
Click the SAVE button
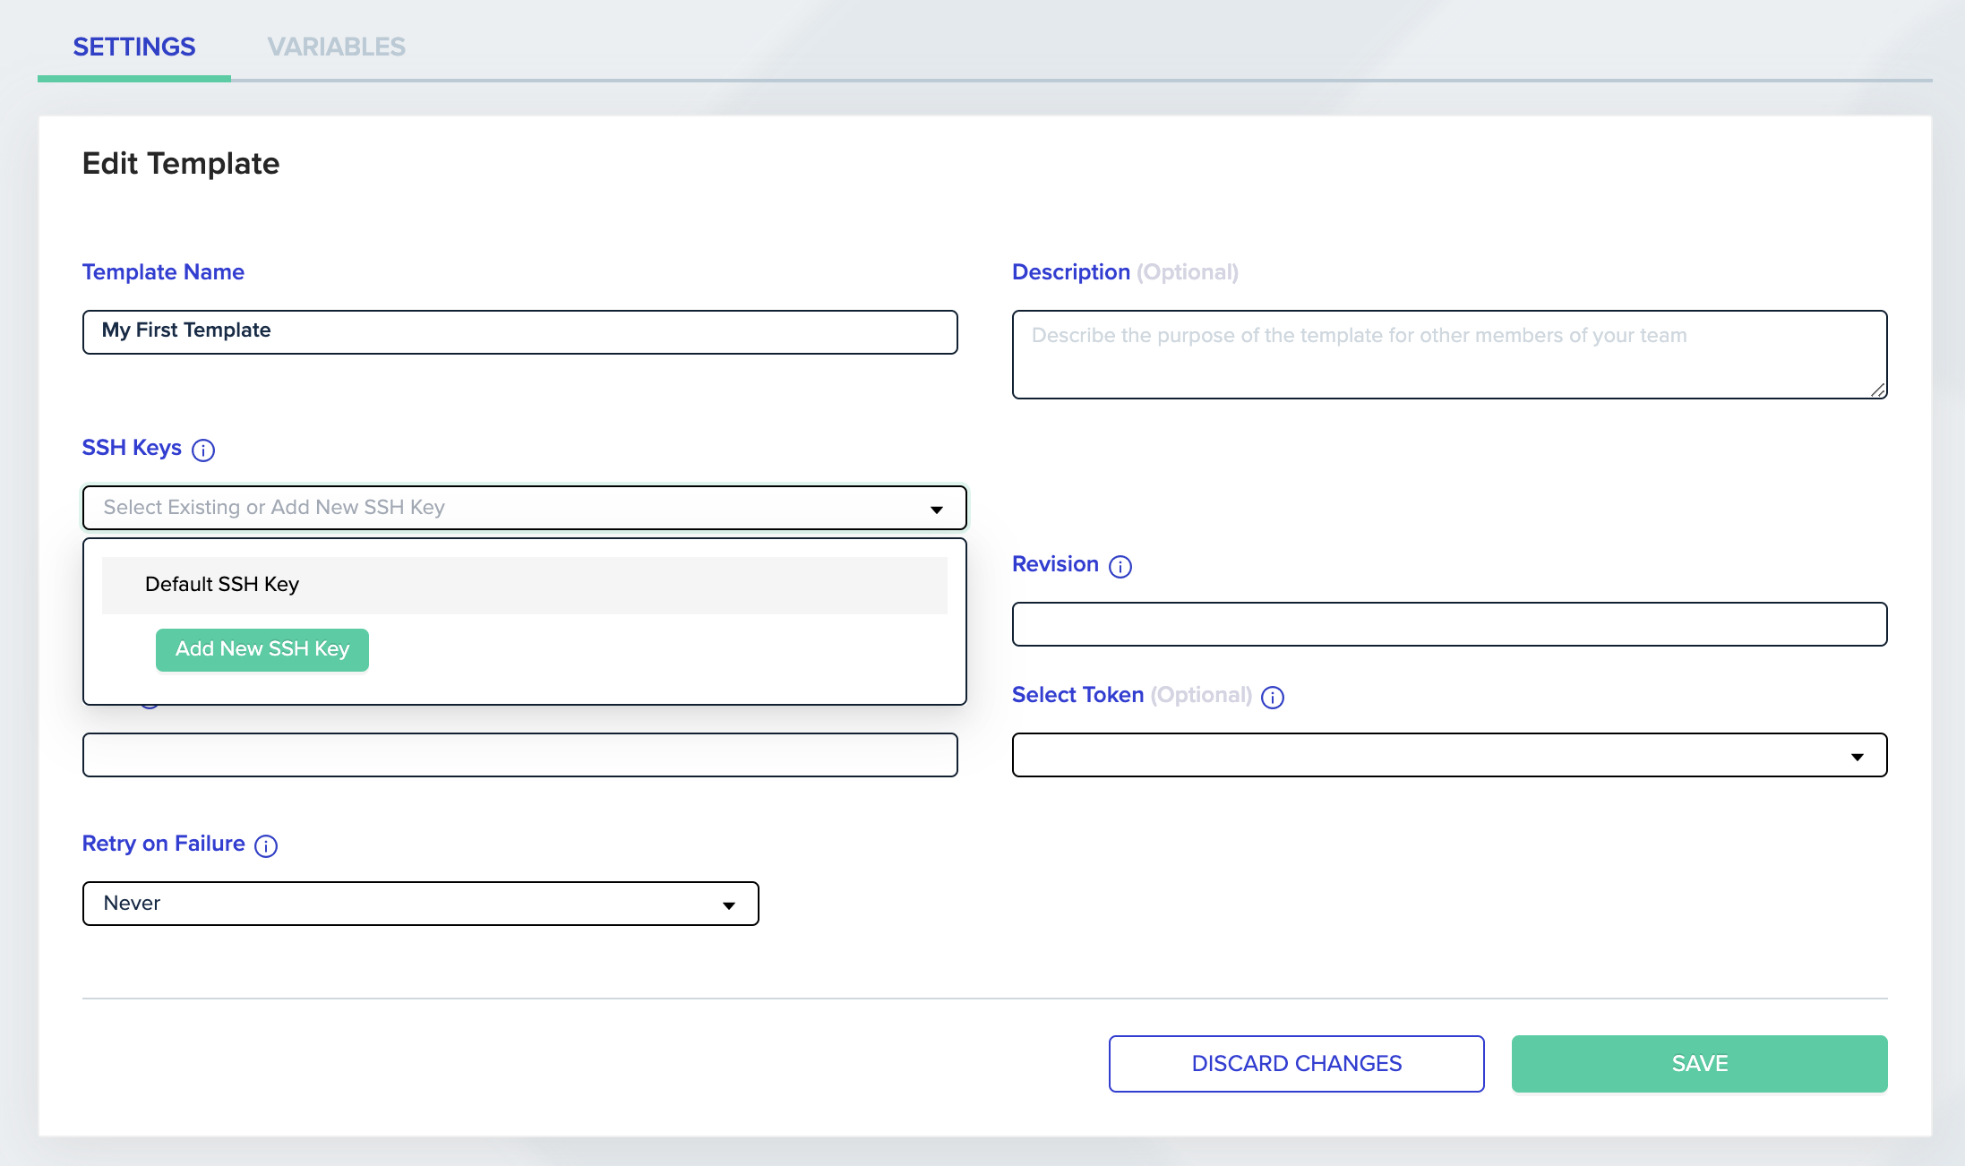point(1699,1064)
